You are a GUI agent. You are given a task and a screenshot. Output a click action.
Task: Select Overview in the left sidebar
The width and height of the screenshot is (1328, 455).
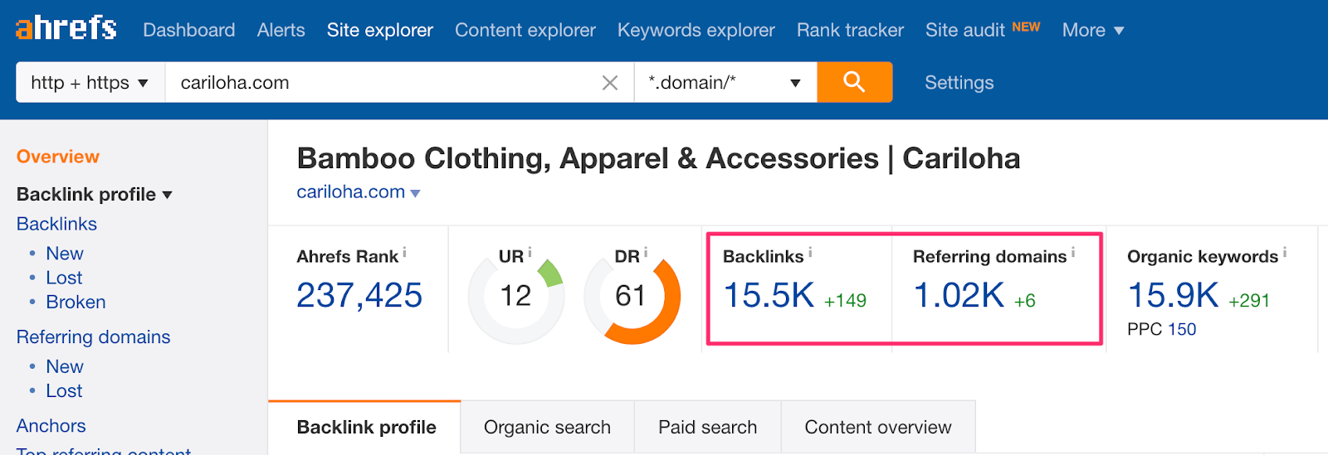pyautogui.click(x=58, y=157)
